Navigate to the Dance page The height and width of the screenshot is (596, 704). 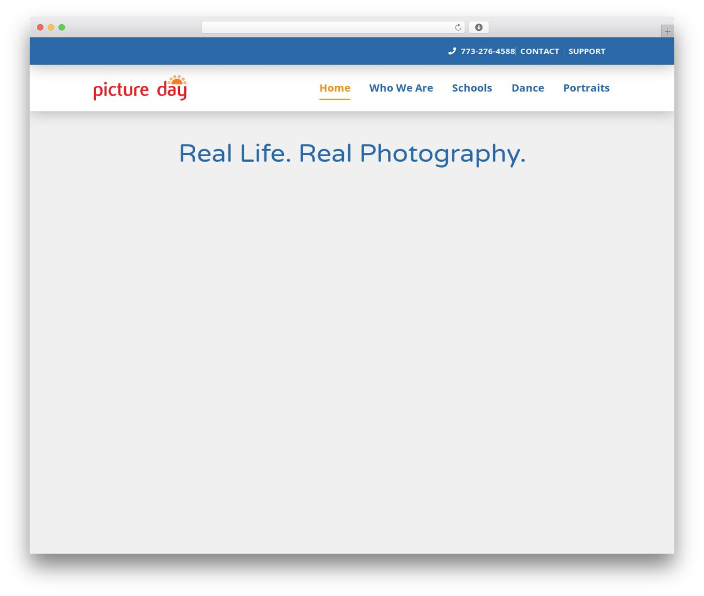tap(528, 88)
